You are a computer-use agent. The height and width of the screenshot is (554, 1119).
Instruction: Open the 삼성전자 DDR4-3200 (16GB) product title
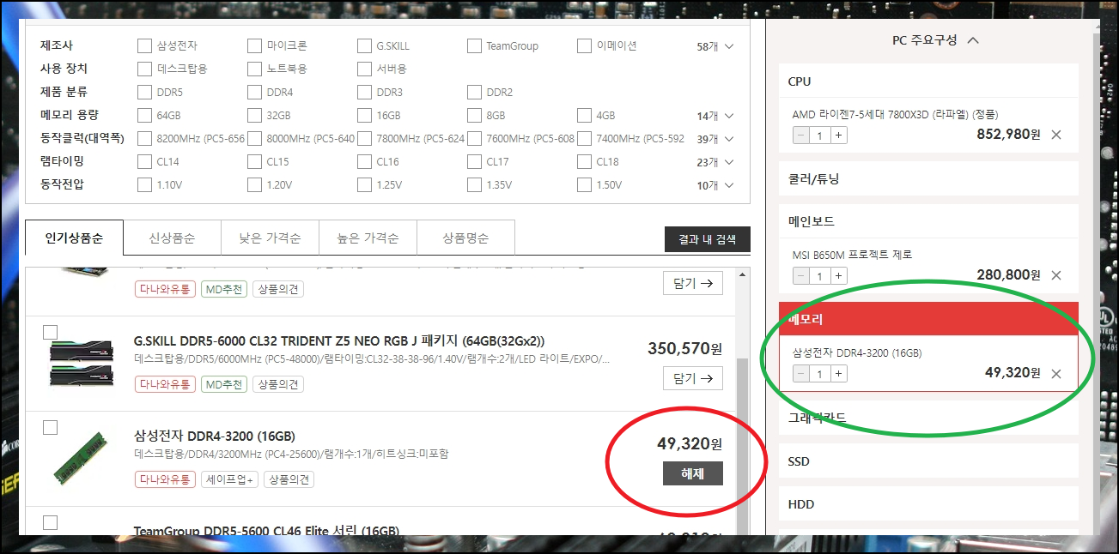coord(215,437)
